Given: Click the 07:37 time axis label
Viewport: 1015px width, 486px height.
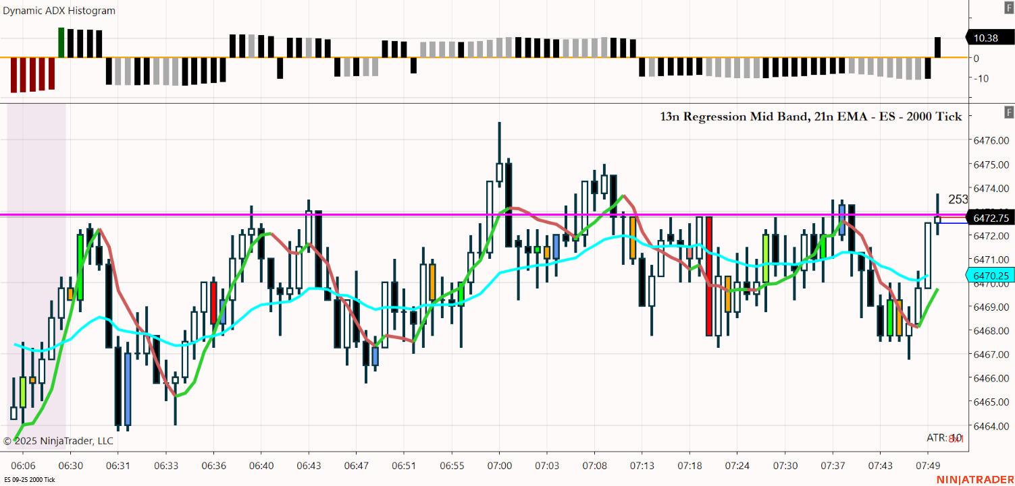Looking at the screenshot, I should pos(832,466).
